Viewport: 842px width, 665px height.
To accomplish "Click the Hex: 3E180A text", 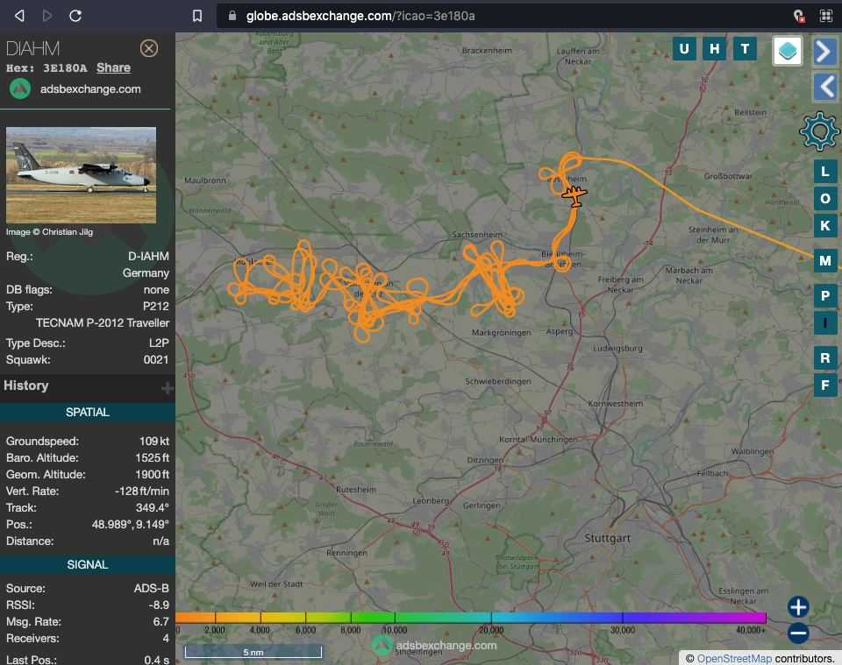I will pos(46,68).
